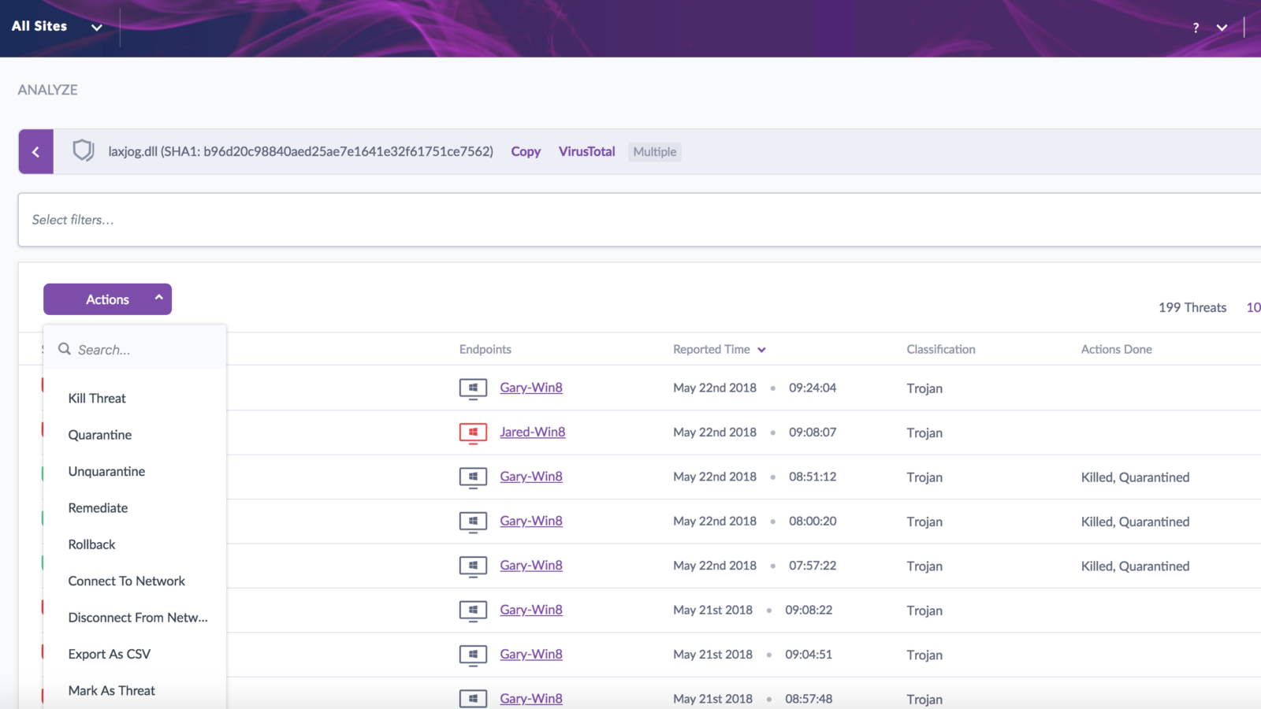Viewport: 1261px width, 709px height.
Task: Click the red Jared-Win8 endpoint icon
Action: click(x=473, y=432)
